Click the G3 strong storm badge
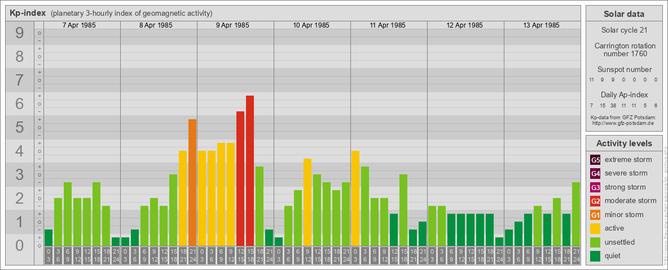Screen dimensions: 668x270 point(596,187)
